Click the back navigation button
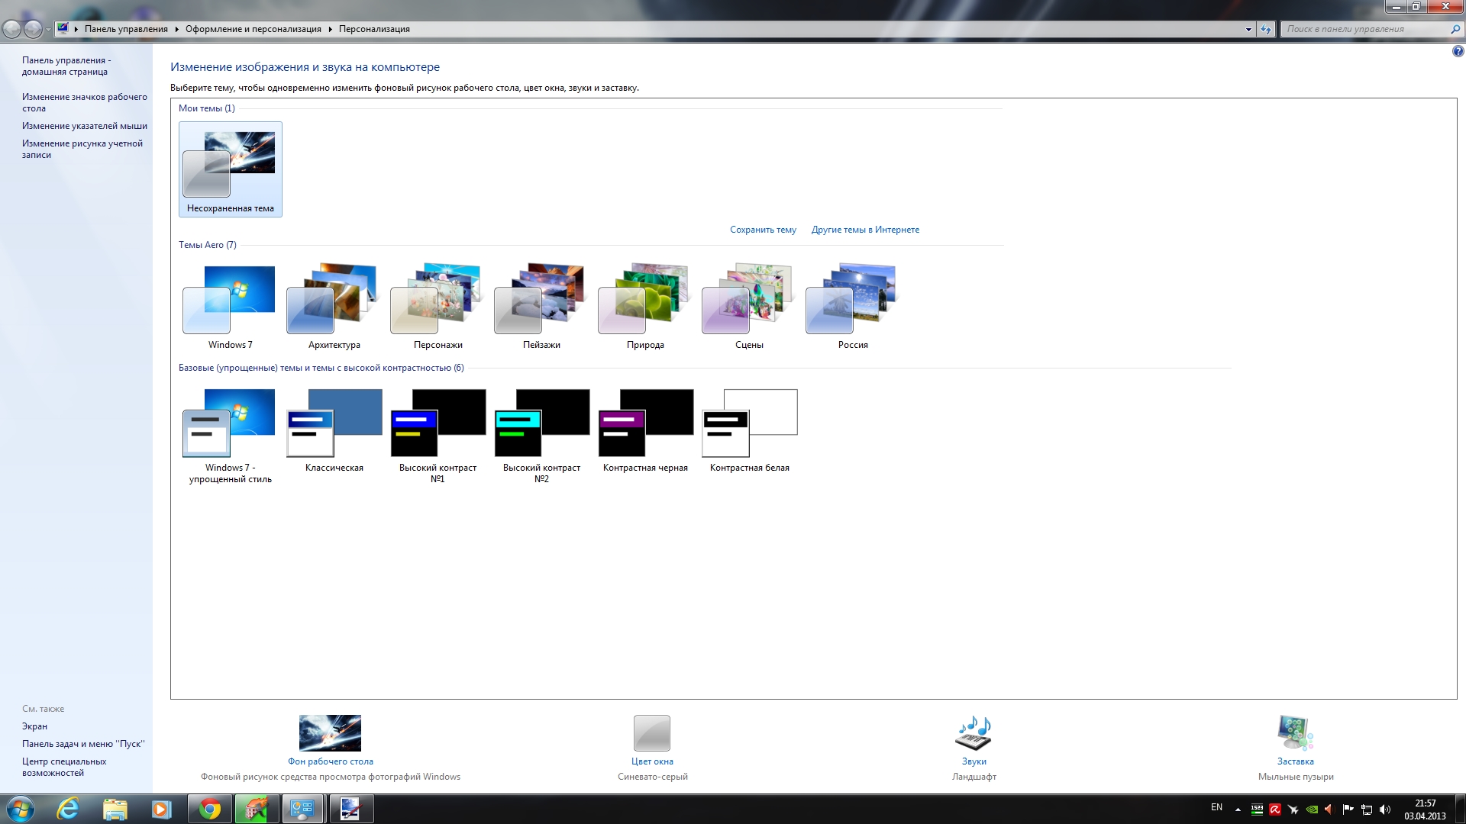 12,30
